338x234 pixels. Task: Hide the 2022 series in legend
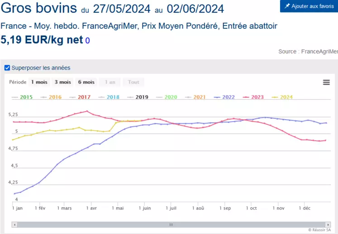click(224, 97)
